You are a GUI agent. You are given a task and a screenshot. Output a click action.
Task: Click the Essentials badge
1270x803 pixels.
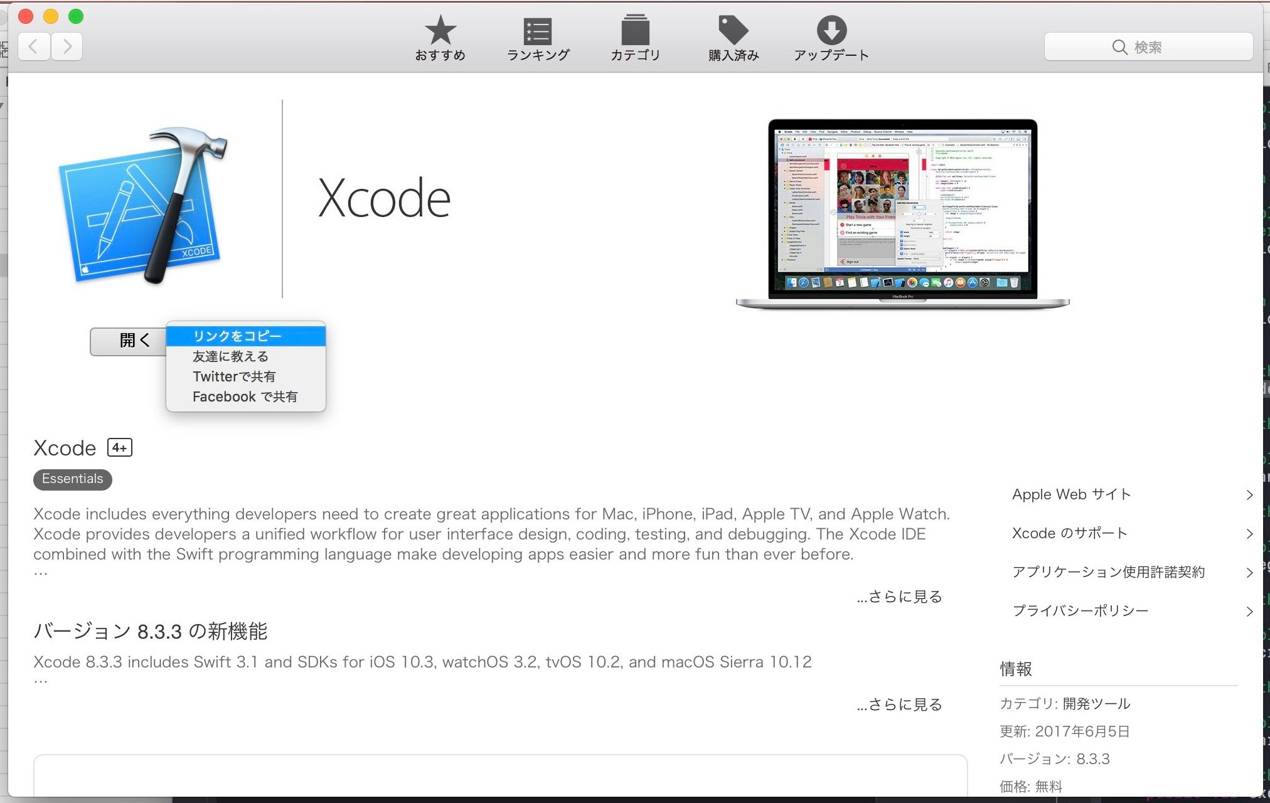click(x=73, y=479)
